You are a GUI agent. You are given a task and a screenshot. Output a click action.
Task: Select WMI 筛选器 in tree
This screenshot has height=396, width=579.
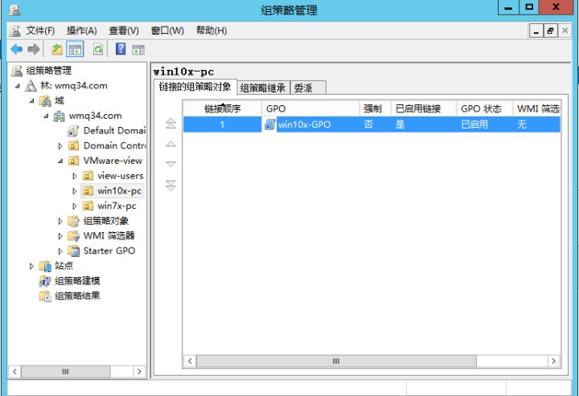pyautogui.click(x=109, y=235)
